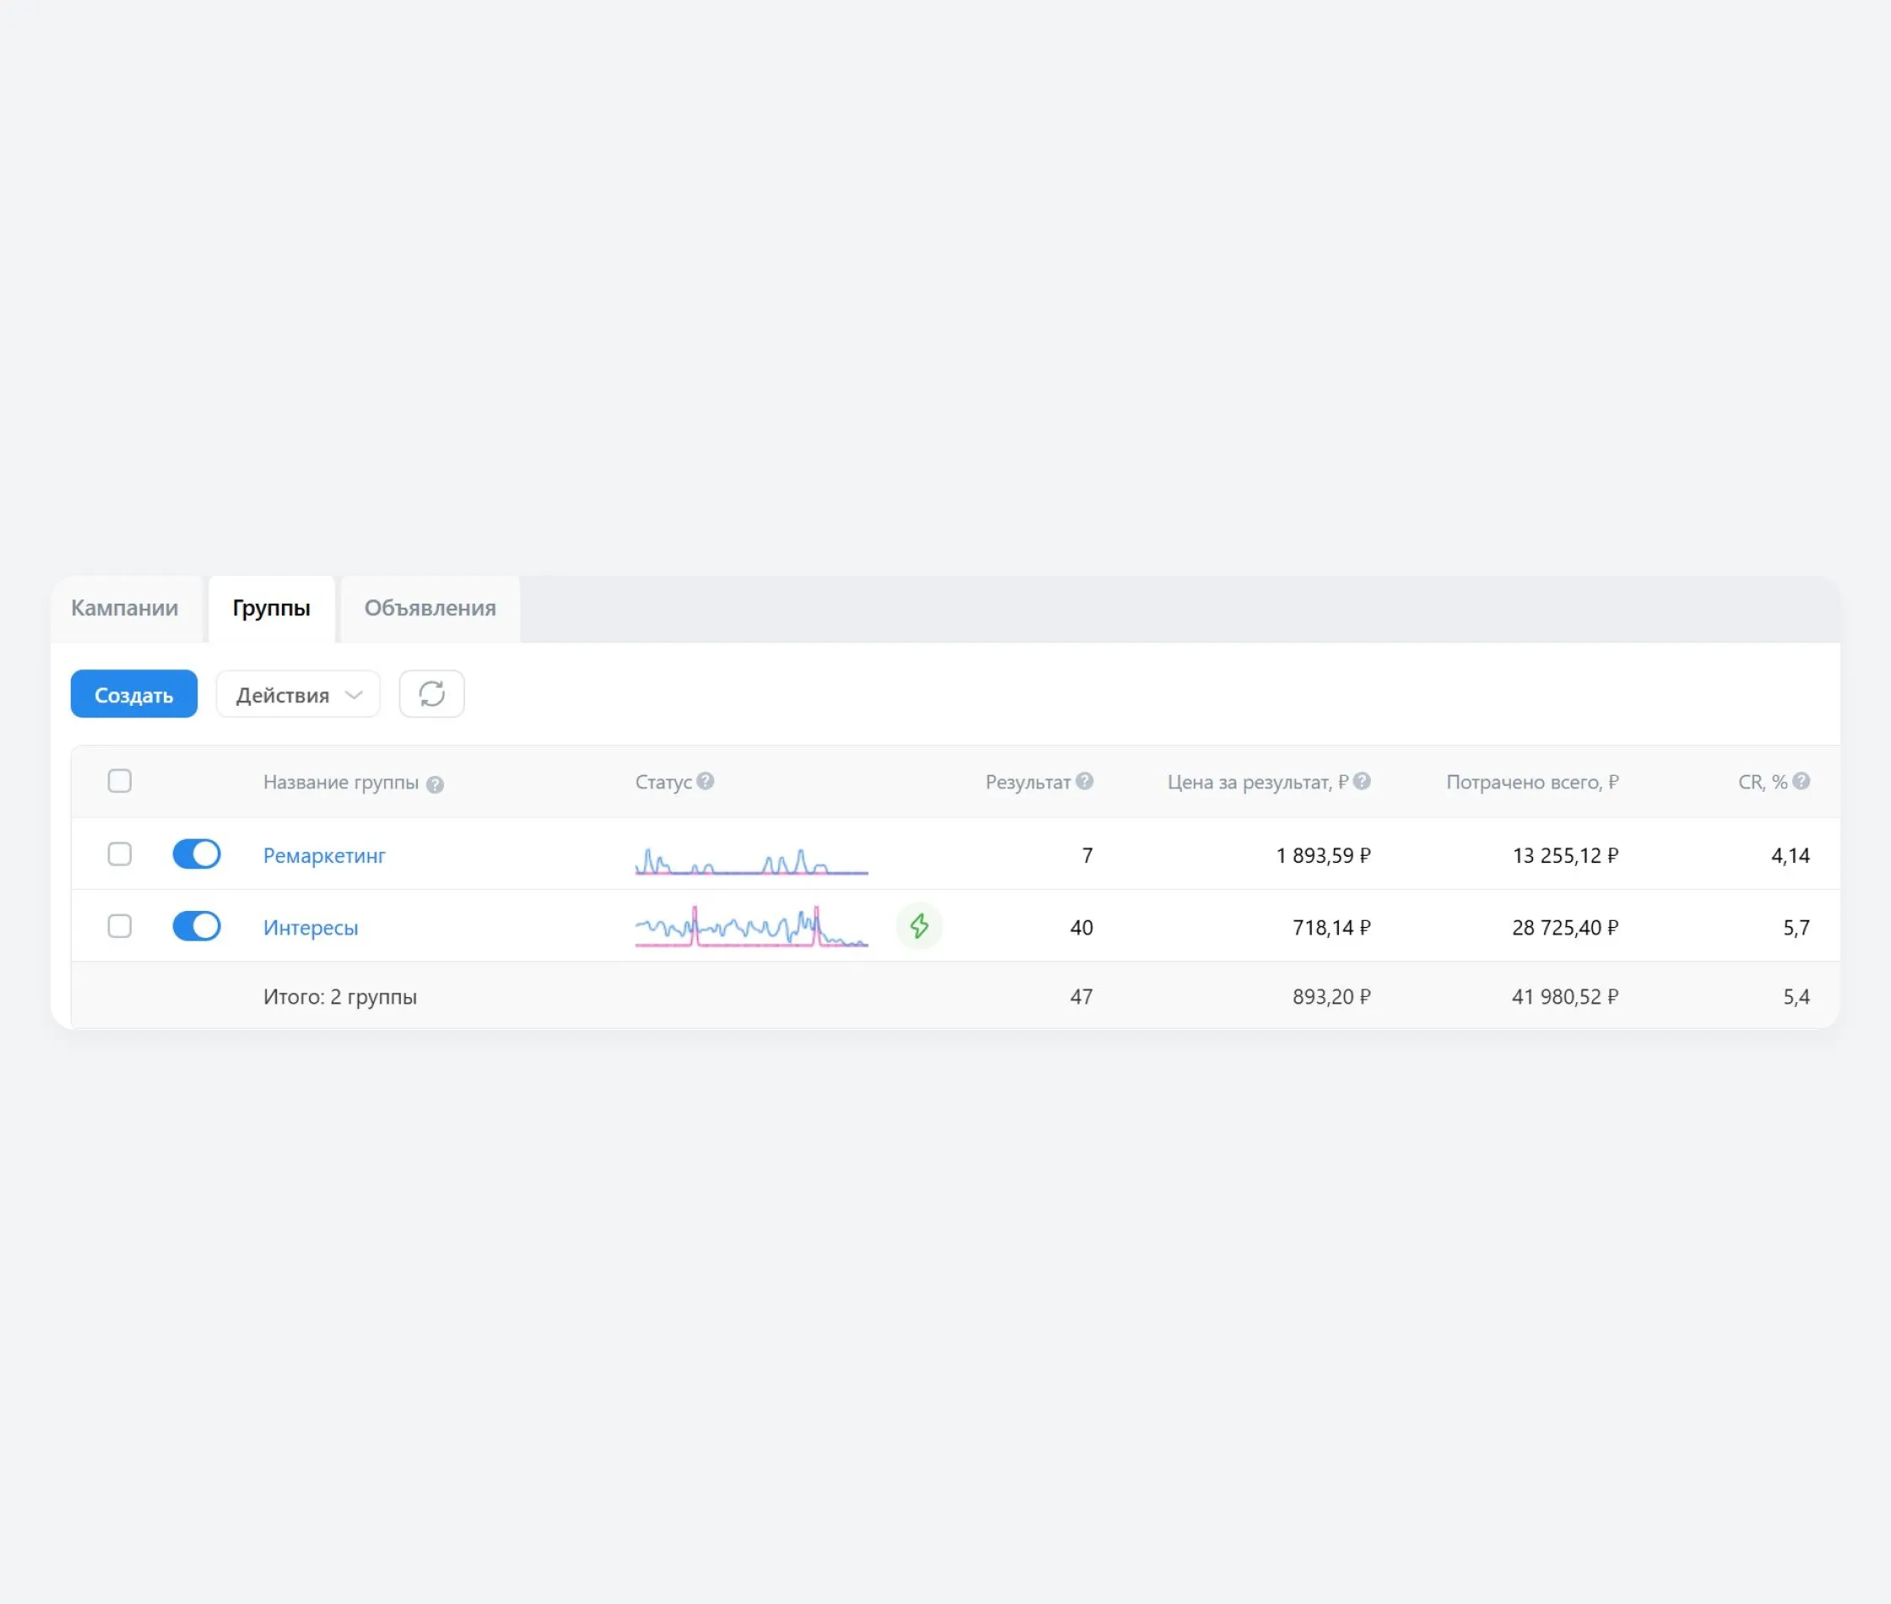Click the Итого: 2 группы summary text
1891x1604 pixels.
tap(340, 996)
